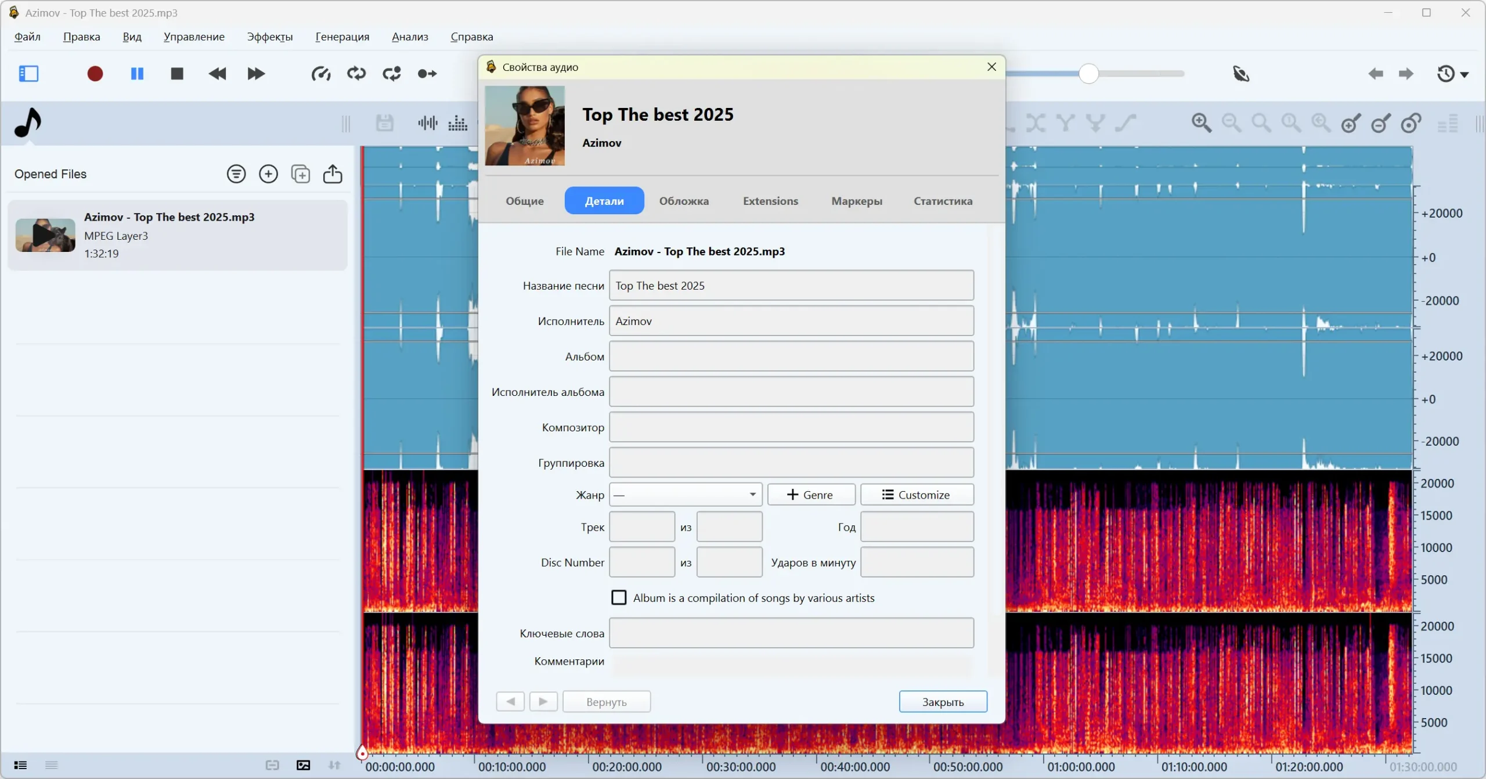
Task: Toggle the left sidebar panel icon
Action: [x=28, y=74]
